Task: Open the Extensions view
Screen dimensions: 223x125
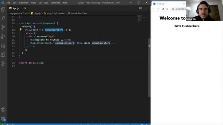Action: tap(3, 55)
